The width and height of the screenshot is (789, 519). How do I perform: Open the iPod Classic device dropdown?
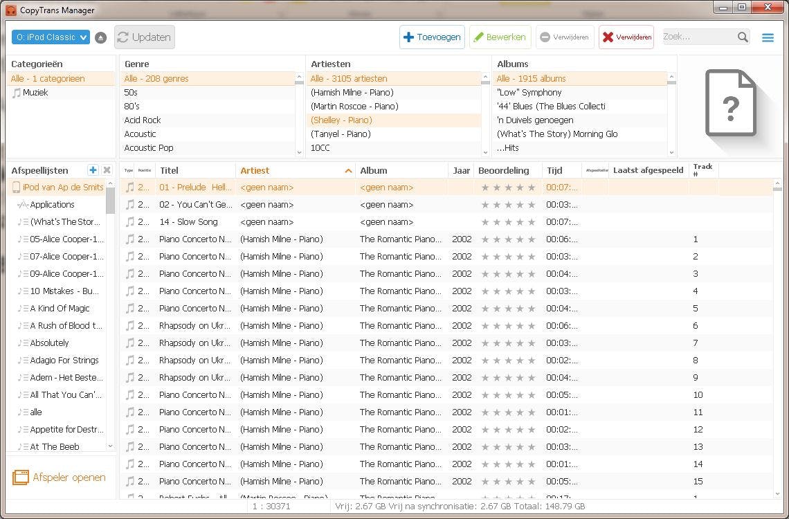(x=51, y=37)
